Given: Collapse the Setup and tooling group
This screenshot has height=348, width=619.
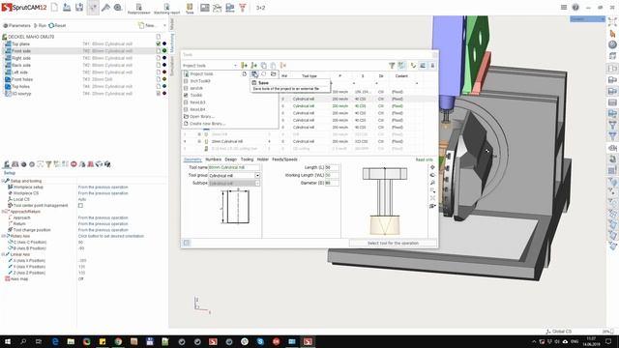Looking at the screenshot, I should 3,181.
